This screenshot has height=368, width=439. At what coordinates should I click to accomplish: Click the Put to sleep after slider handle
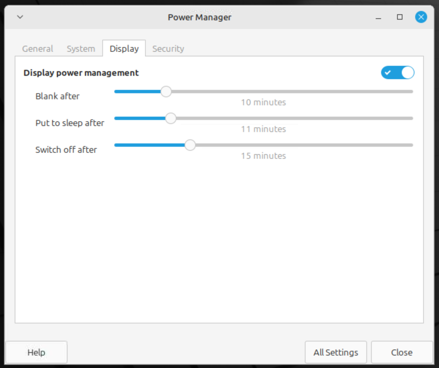(171, 118)
